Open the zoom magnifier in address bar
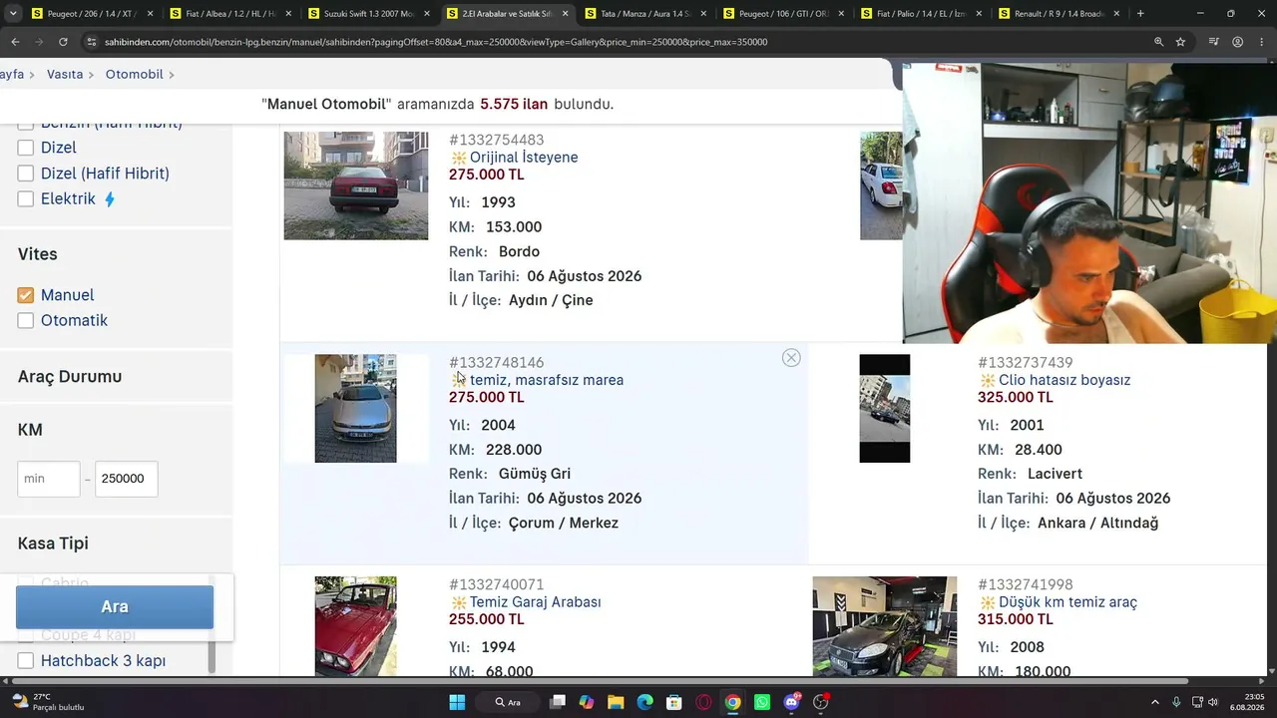 1158,42
